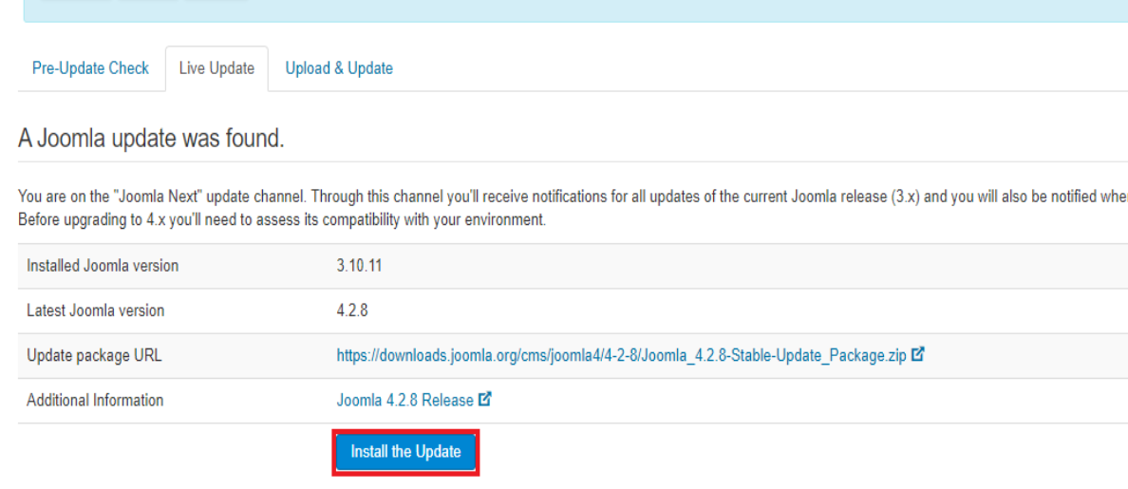Select the Live Update tab

coord(216,68)
